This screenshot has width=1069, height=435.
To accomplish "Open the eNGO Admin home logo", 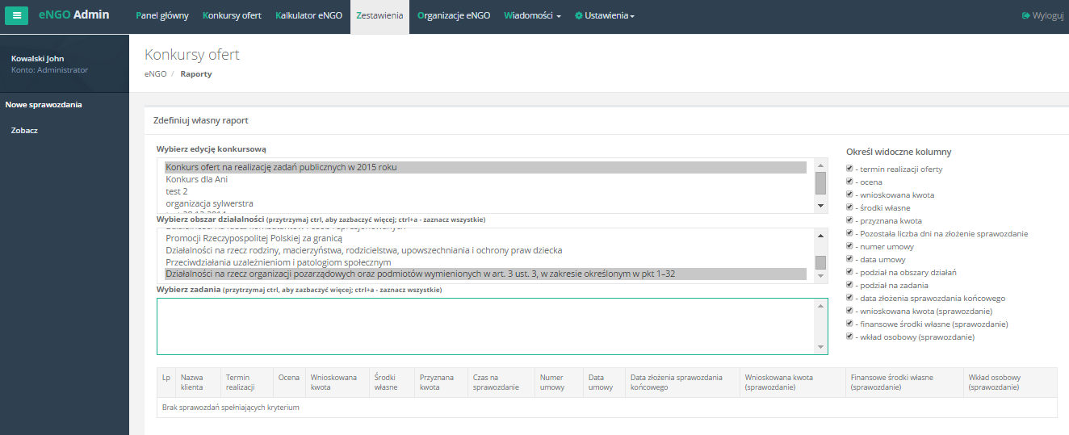I will click(x=73, y=15).
